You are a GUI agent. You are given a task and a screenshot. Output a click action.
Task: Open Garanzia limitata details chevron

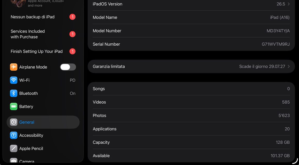(289, 67)
